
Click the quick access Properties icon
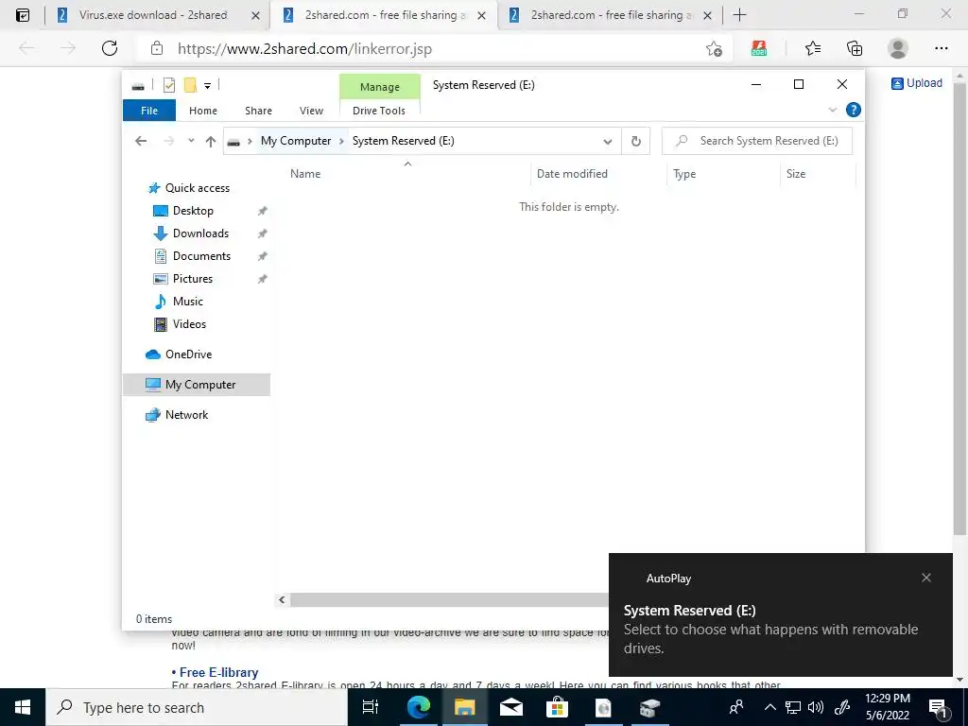169,85
